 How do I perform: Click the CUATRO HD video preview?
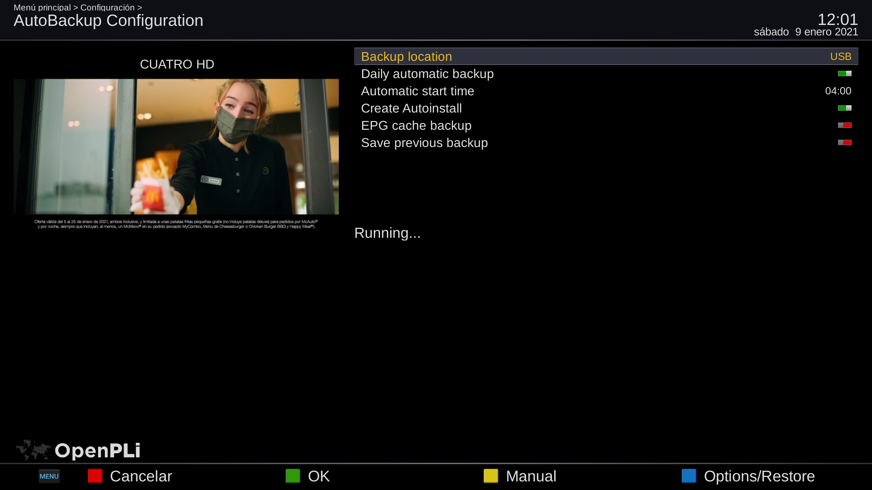[176, 147]
